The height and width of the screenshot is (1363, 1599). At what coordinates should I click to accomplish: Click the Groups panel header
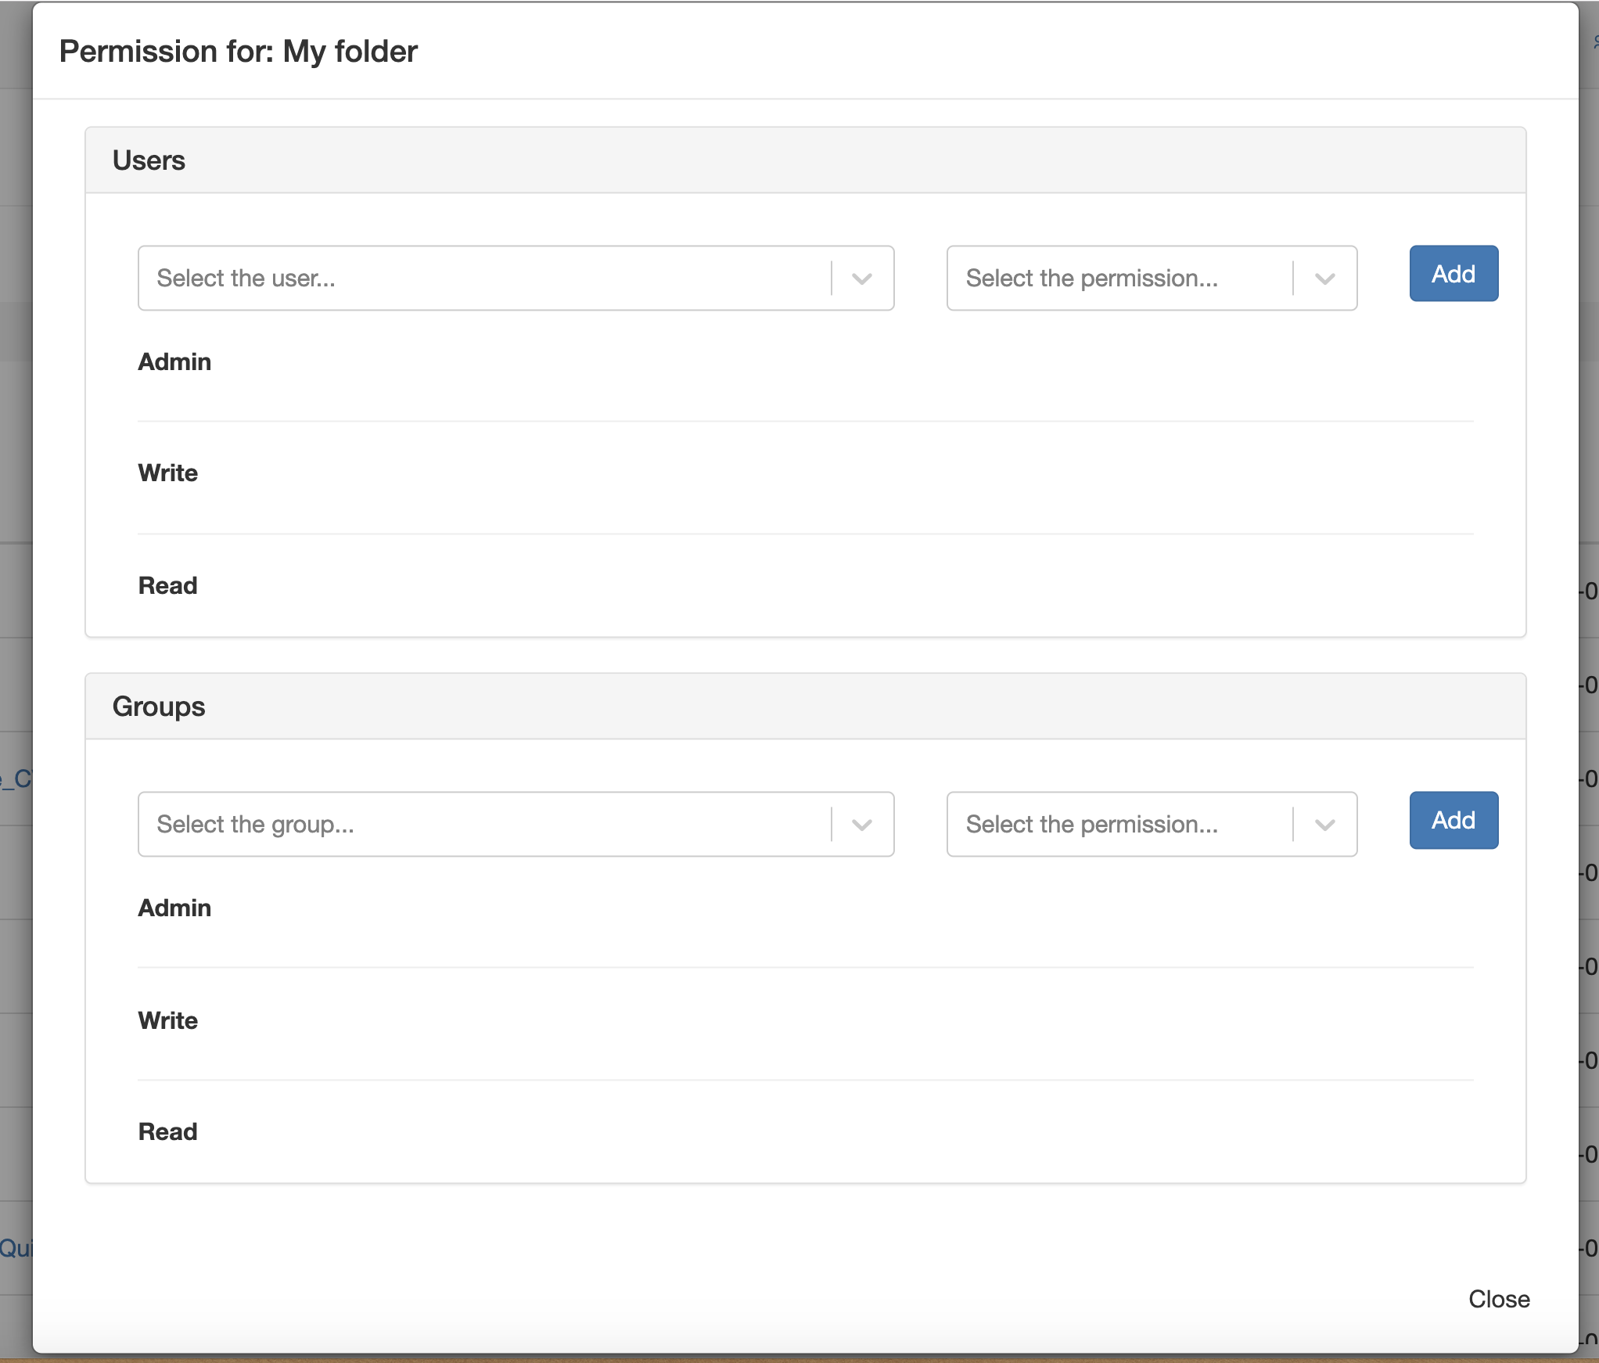[159, 707]
